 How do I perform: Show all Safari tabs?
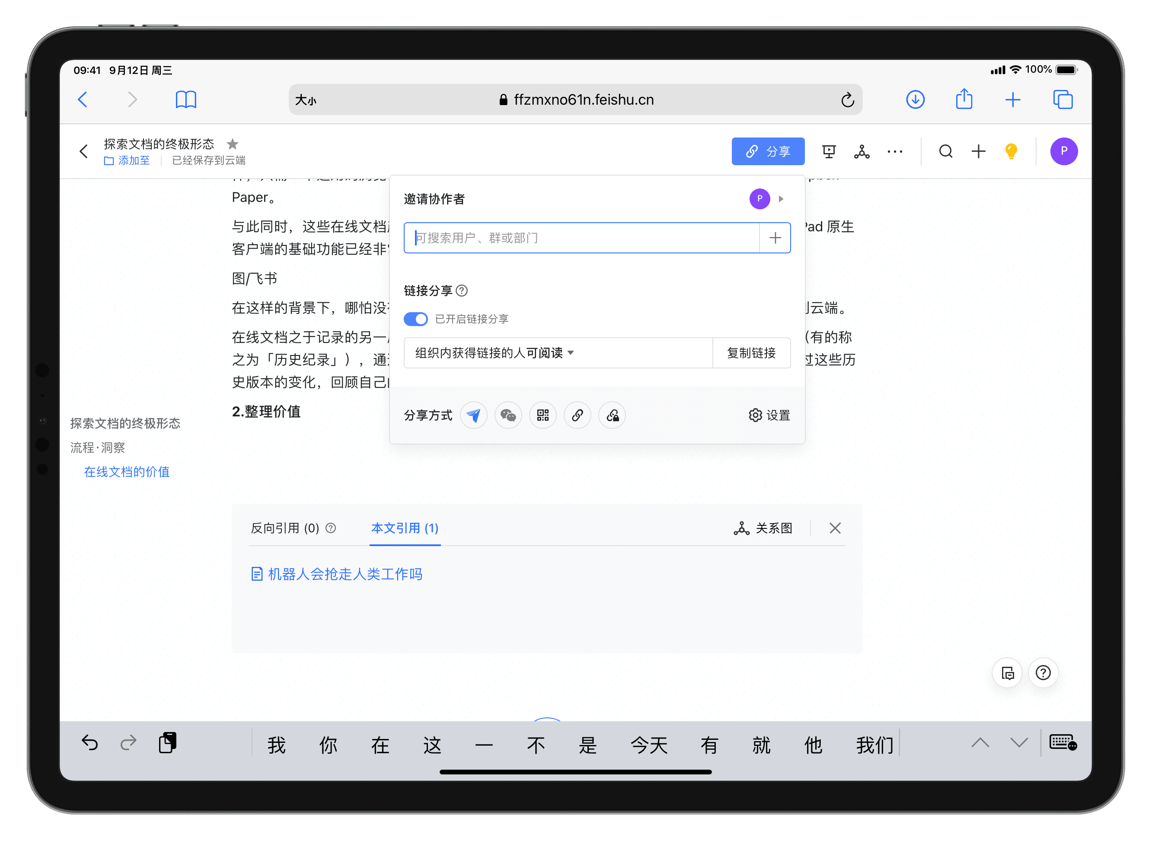pos(1063,99)
